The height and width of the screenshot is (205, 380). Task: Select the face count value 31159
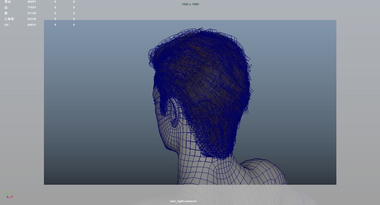pos(32,13)
